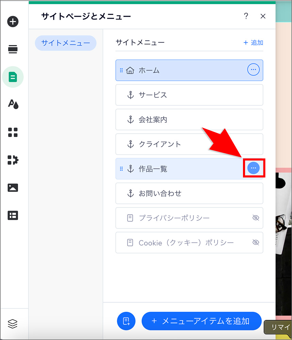Open the Layers icon at sidebar bottom
The height and width of the screenshot is (340, 292).
coord(12,324)
